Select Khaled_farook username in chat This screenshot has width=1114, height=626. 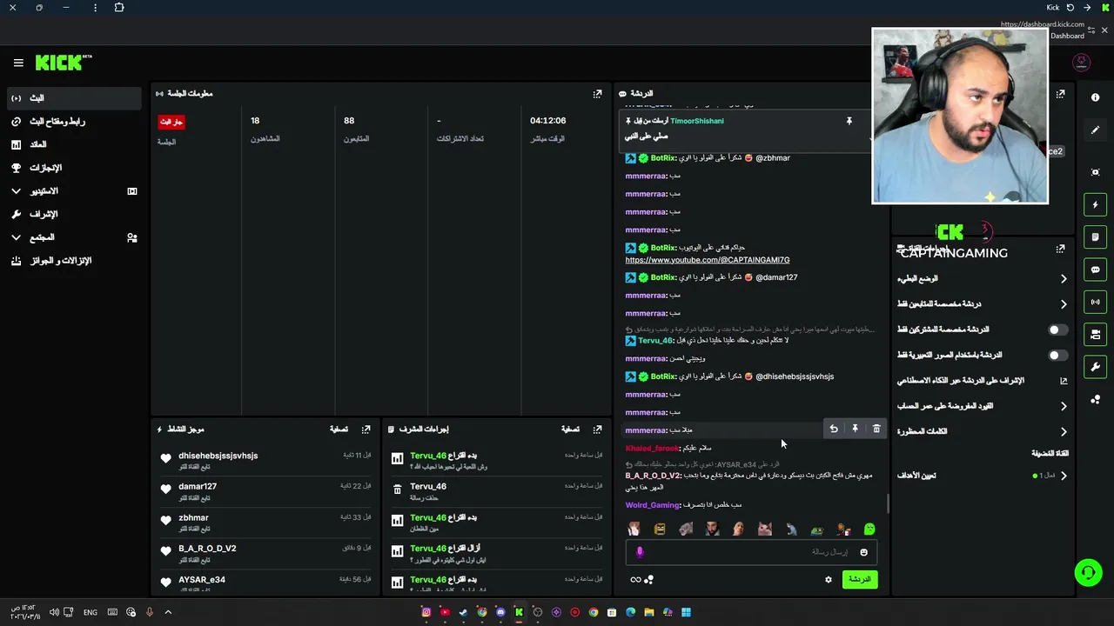click(652, 449)
